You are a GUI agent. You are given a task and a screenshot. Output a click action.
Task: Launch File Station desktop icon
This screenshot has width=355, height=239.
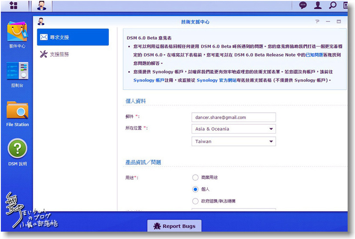pyautogui.click(x=18, y=114)
